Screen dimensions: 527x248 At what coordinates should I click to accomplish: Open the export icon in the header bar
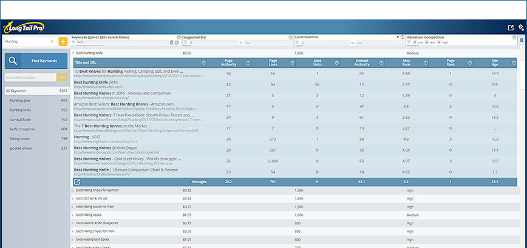tap(511, 28)
